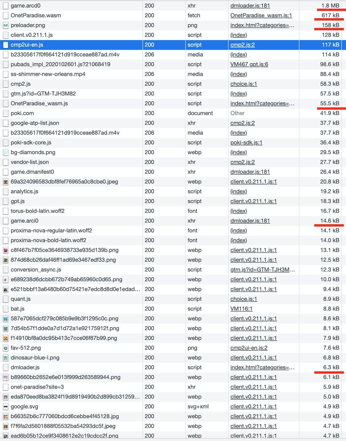Open the OnetParadise_wasm.js:1 initiator link
The height and width of the screenshot is (441, 346).
pyautogui.click(x=261, y=16)
